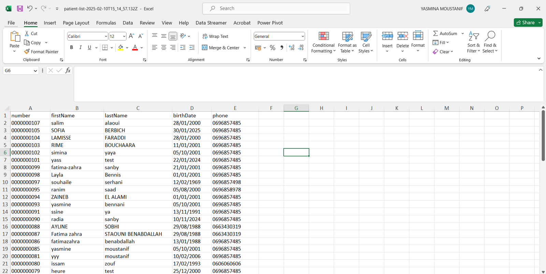Click the Save icon in title bar
The width and height of the screenshot is (546, 274).
pyautogui.click(x=20, y=9)
